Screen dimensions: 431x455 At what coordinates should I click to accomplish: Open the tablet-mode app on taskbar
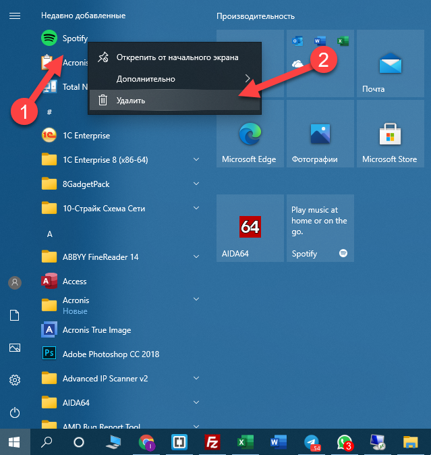point(179,442)
